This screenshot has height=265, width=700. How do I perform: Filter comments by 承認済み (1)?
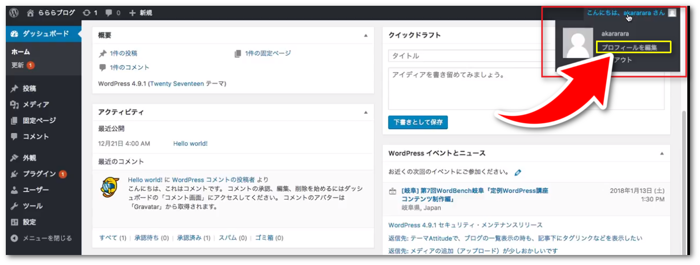[x=193, y=238]
